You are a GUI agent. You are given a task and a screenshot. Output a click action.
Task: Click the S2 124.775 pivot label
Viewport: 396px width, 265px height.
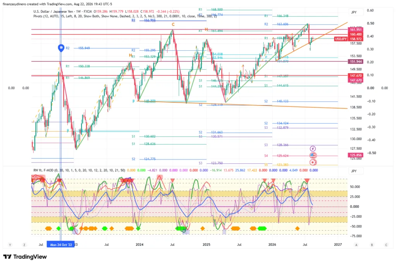(143, 159)
